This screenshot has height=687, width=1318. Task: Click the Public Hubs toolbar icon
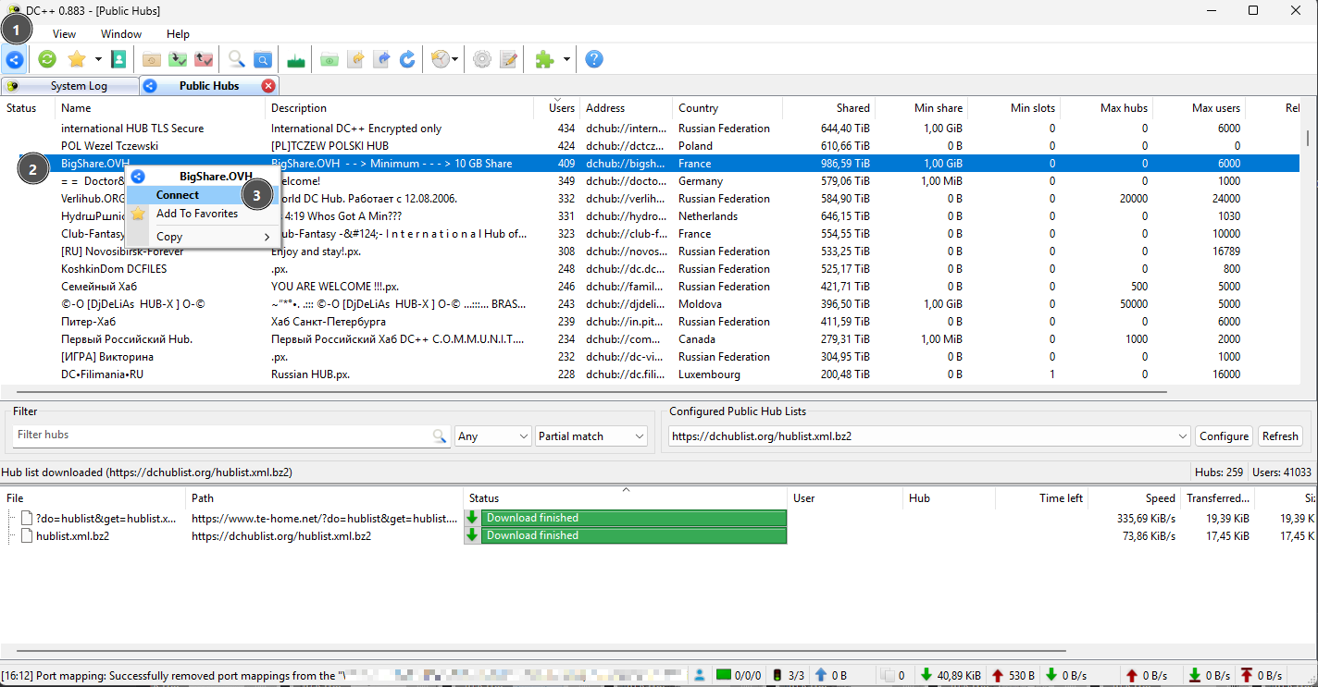pyautogui.click(x=14, y=60)
